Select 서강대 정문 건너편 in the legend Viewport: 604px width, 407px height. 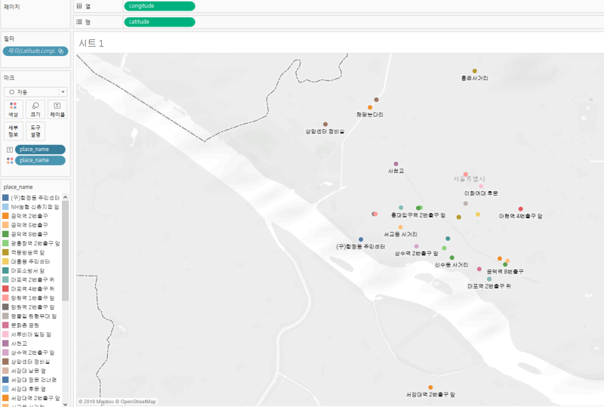[x=34, y=380]
